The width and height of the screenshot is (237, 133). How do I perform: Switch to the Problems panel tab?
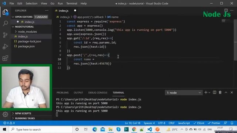tap(63, 93)
